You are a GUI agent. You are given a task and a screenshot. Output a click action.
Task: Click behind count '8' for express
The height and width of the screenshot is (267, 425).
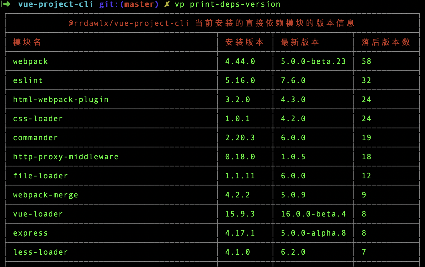[x=364, y=233]
